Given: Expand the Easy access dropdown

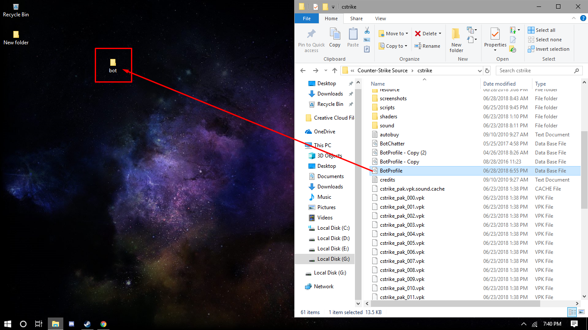Looking at the screenshot, I should [x=473, y=40].
